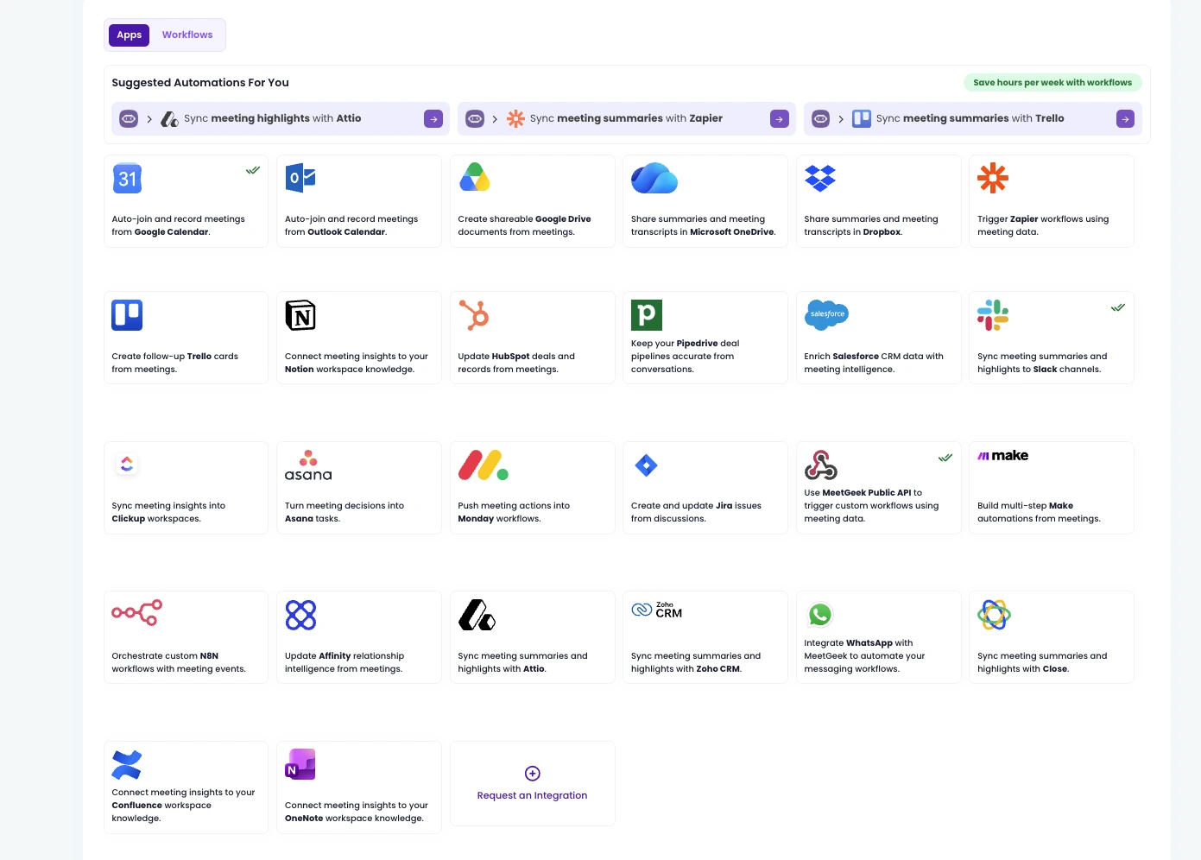Click 'Sync meeting insights into Clickup' text

pyautogui.click(x=168, y=512)
